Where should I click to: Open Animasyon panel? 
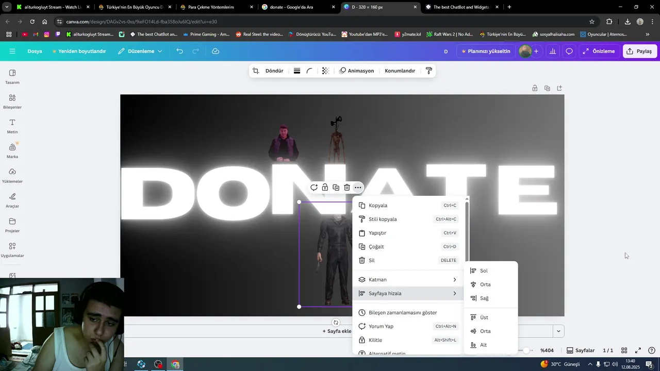(356, 71)
